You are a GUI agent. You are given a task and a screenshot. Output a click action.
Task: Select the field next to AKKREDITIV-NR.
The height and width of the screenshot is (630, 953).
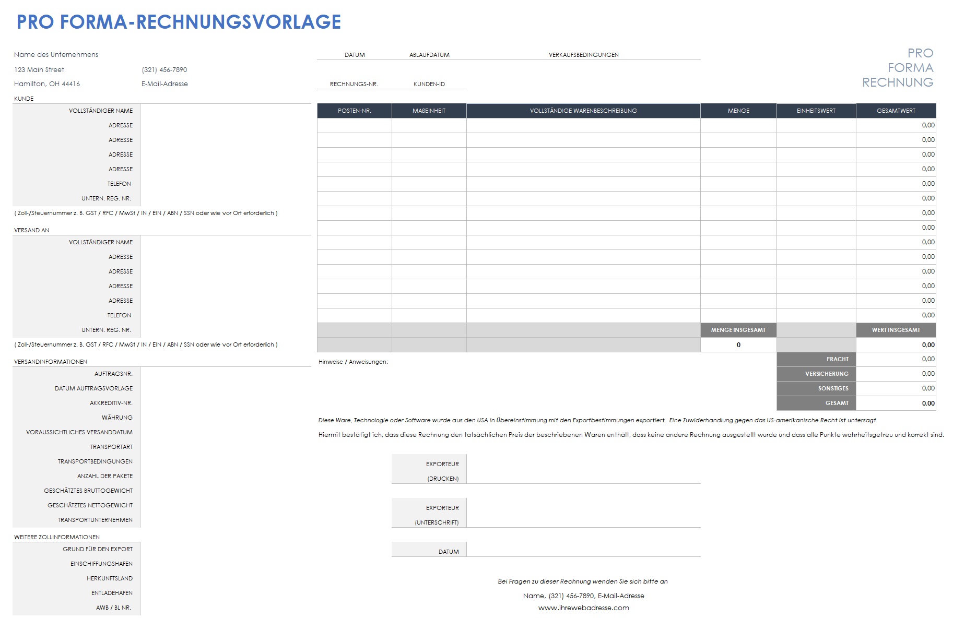[x=226, y=403]
